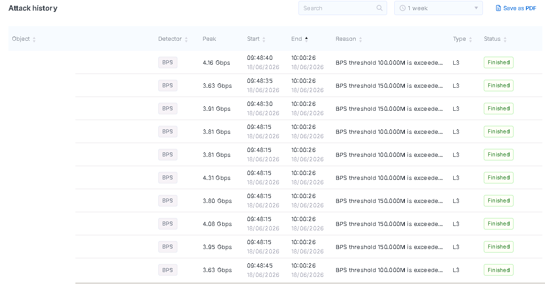Select the 3.80 Gbps peak value
The image size is (545, 284).
[217, 201]
